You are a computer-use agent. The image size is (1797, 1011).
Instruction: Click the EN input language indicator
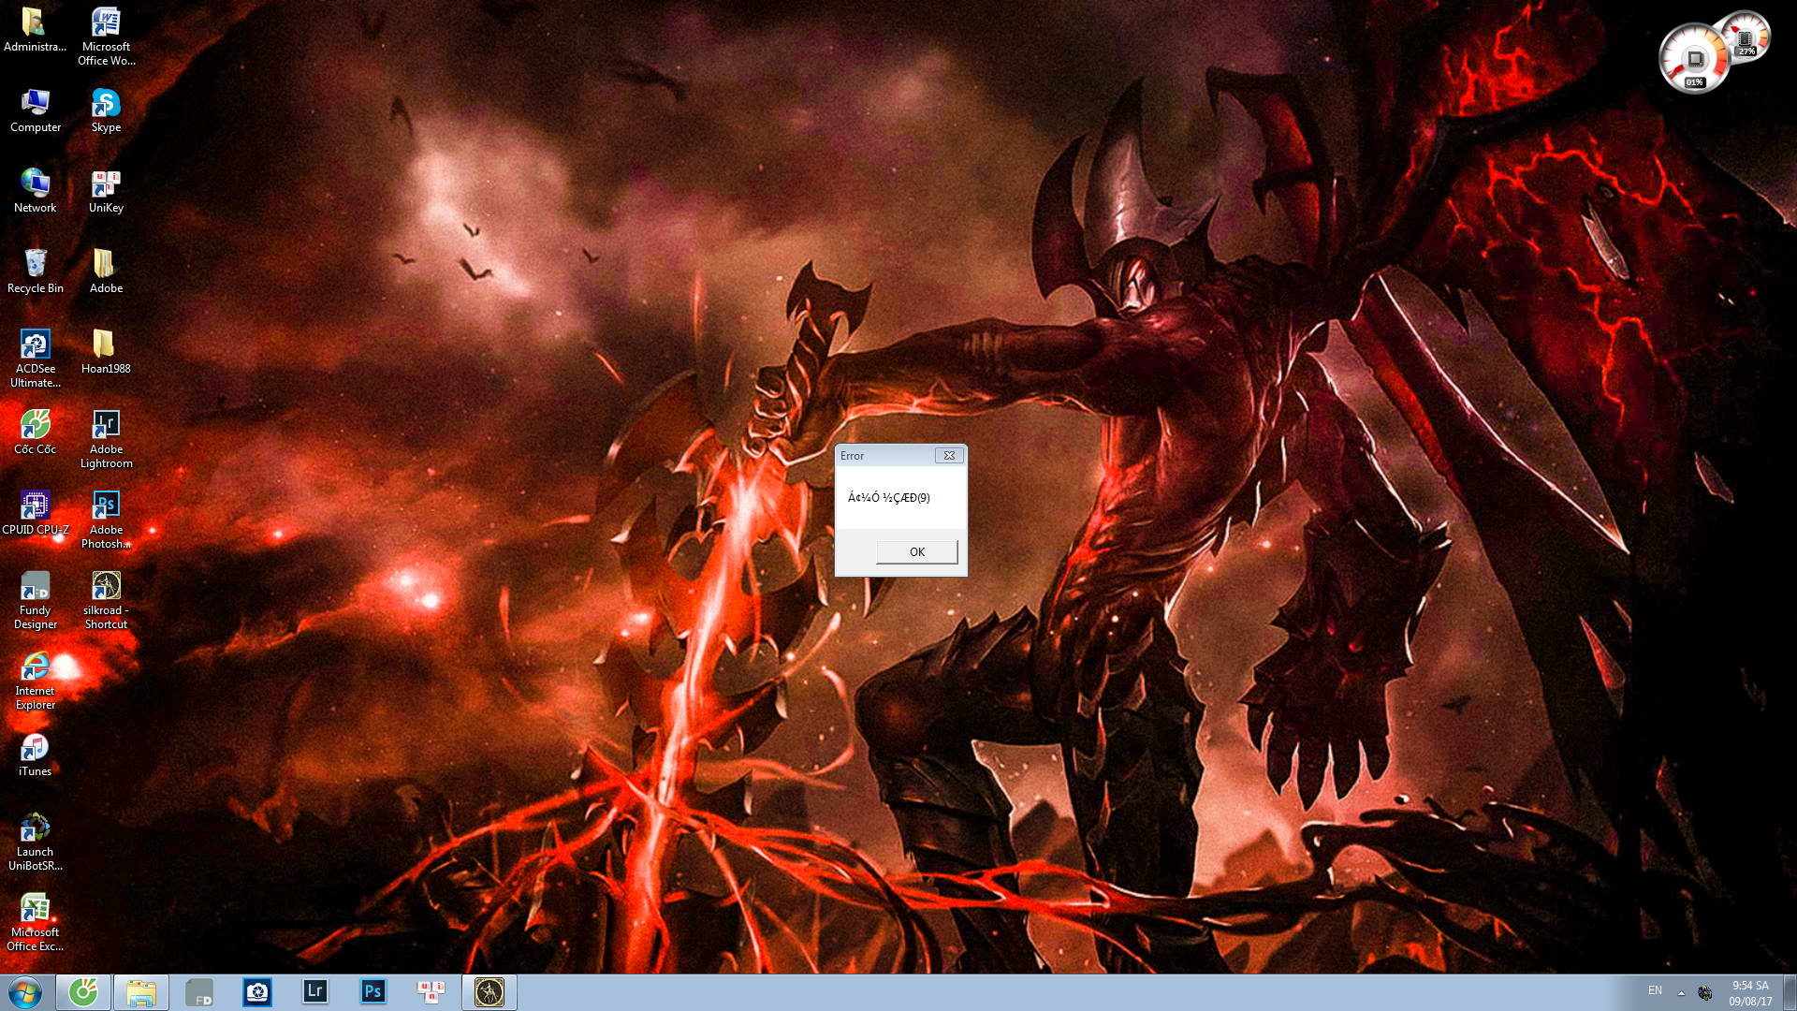pyautogui.click(x=1655, y=991)
